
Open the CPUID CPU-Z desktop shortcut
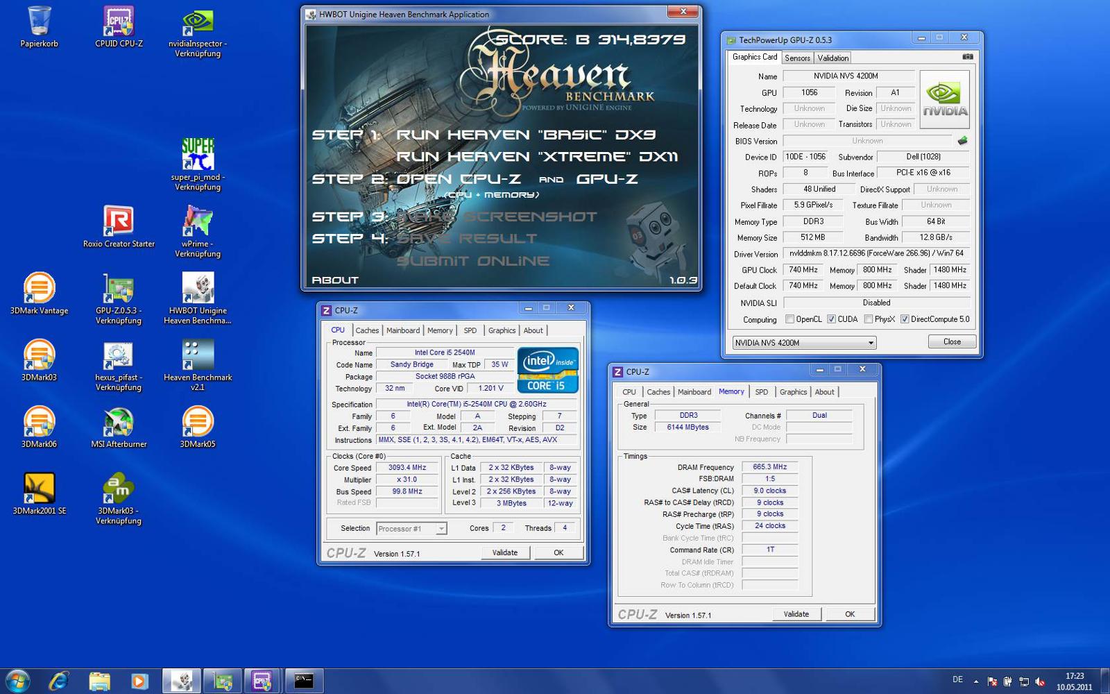[x=119, y=26]
